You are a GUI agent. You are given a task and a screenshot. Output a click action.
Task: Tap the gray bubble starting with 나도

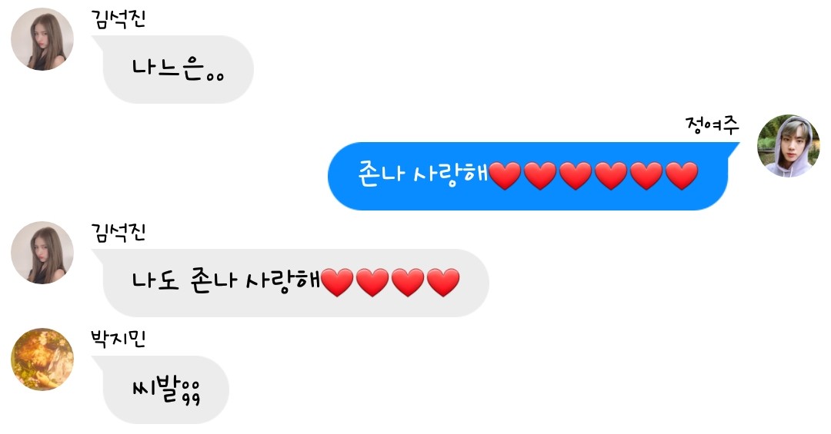coord(290,283)
